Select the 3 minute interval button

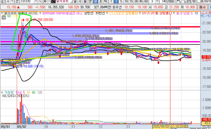tap(116, 1)
